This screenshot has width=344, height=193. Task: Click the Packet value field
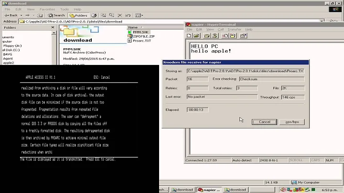(197, 79)
